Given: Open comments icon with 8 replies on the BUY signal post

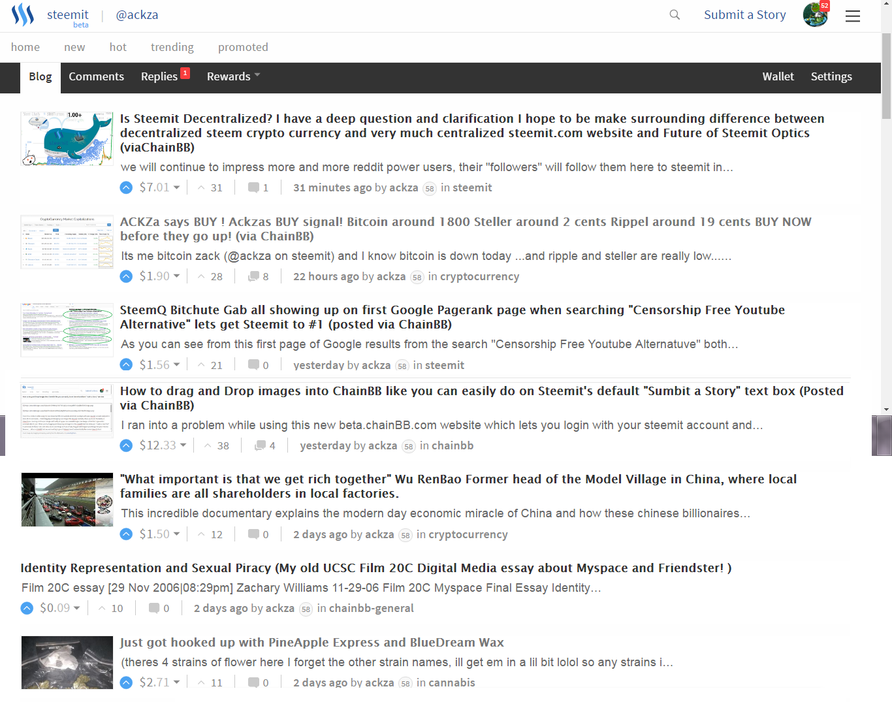Looking at the screenshot, I should coord(253,276).
